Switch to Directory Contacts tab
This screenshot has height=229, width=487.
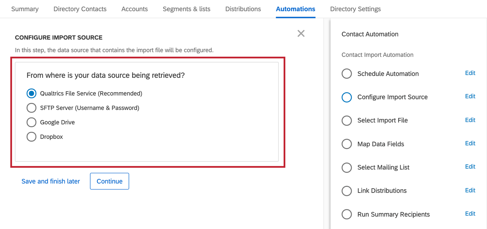pos(80,9)
